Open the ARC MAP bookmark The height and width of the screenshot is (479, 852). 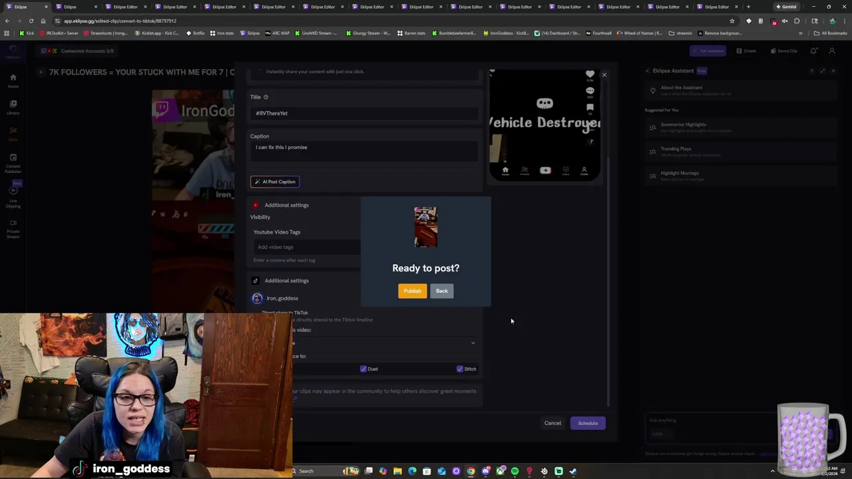point(278,33)
